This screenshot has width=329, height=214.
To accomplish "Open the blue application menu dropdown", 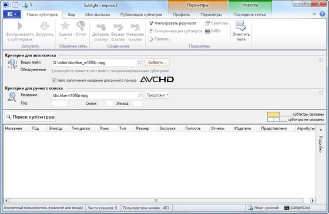I will point(12,14).
